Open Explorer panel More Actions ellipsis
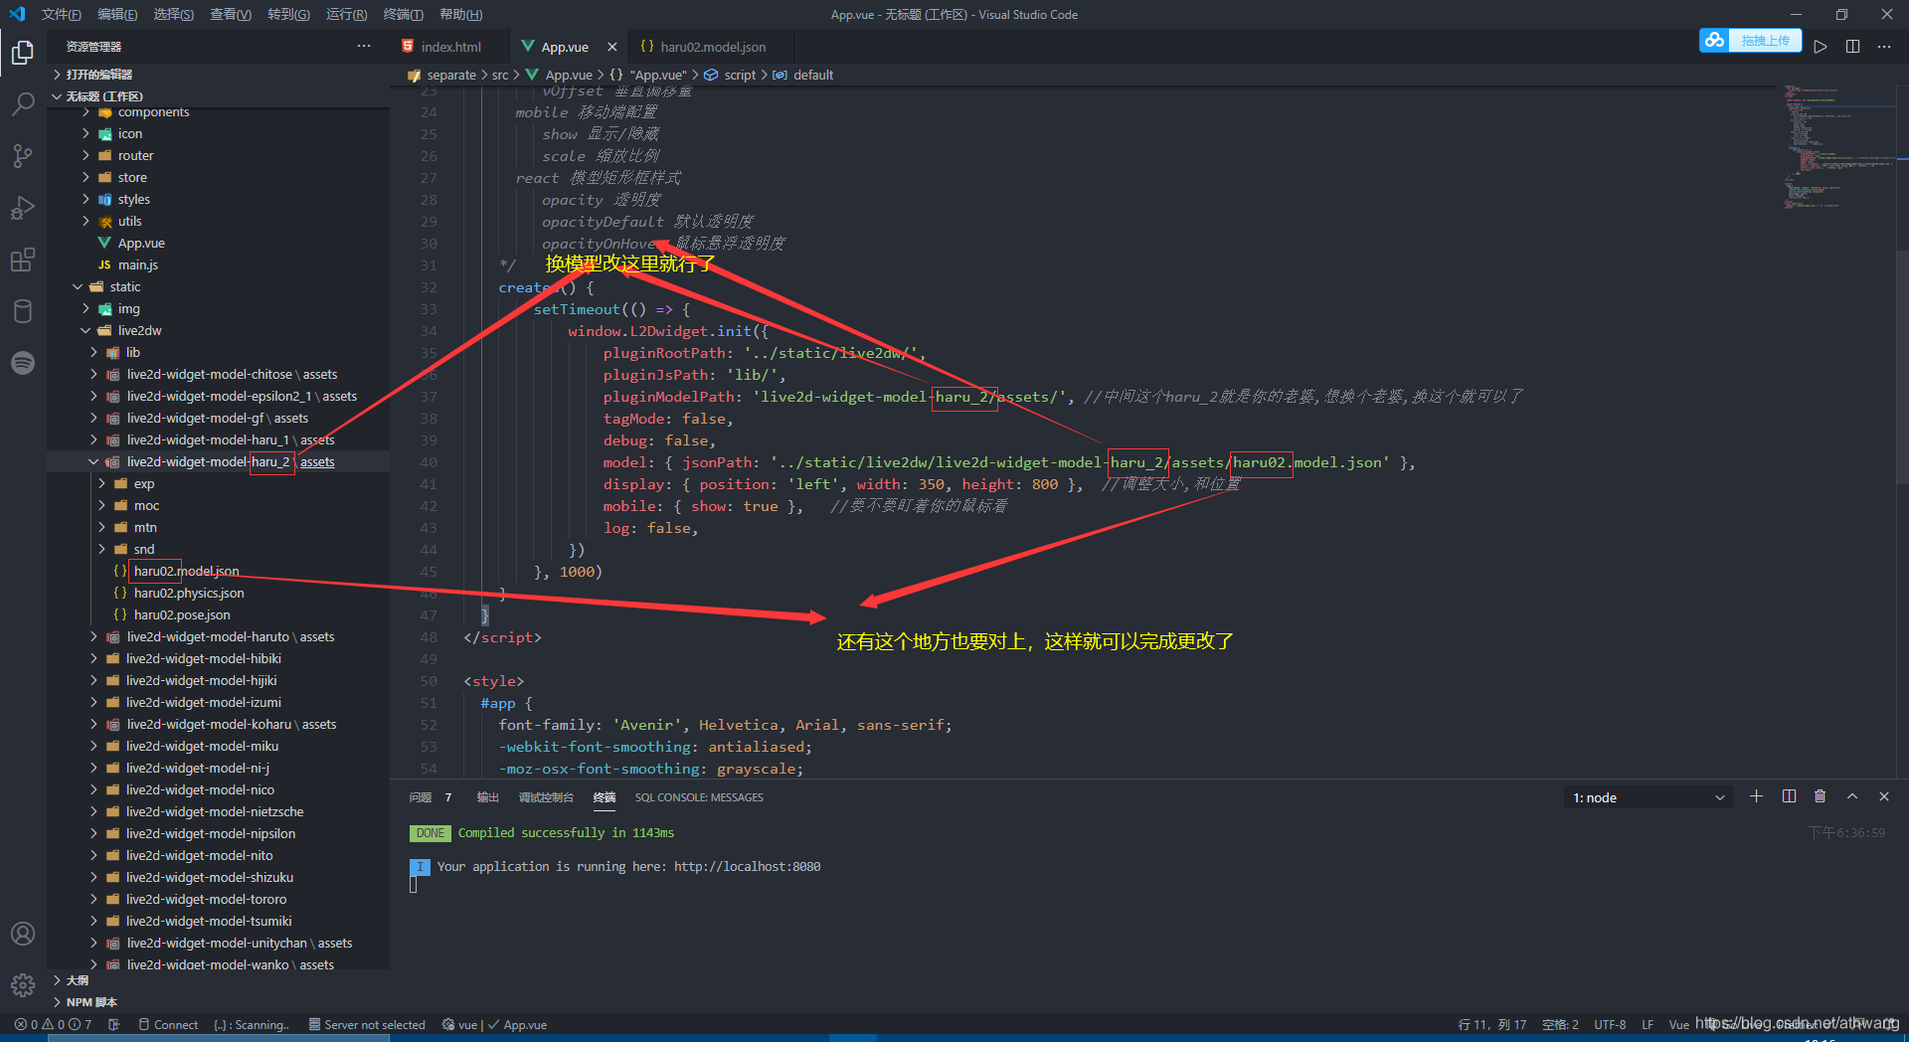 364,47
